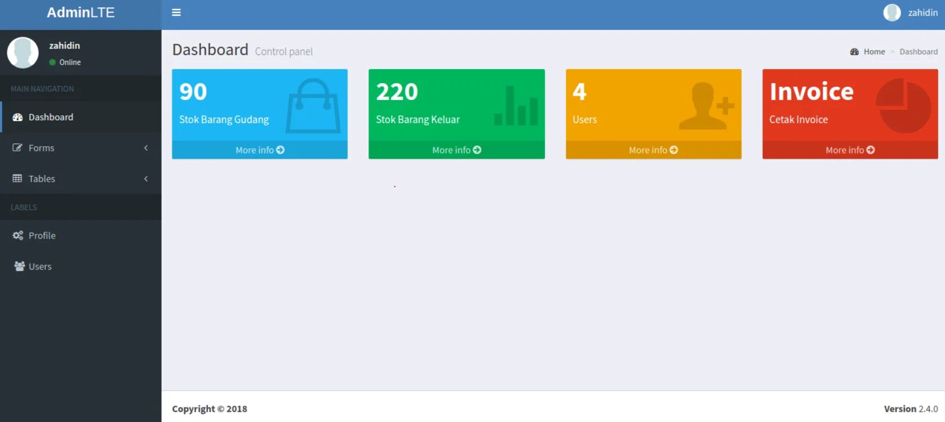Click the Version 2.4.0 footer text

pos(911,409)
